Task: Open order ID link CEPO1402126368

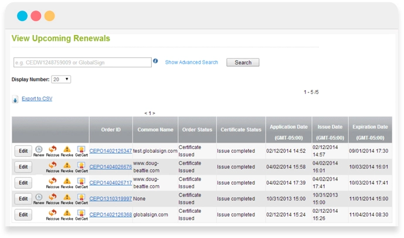Action: click(110, 215)
